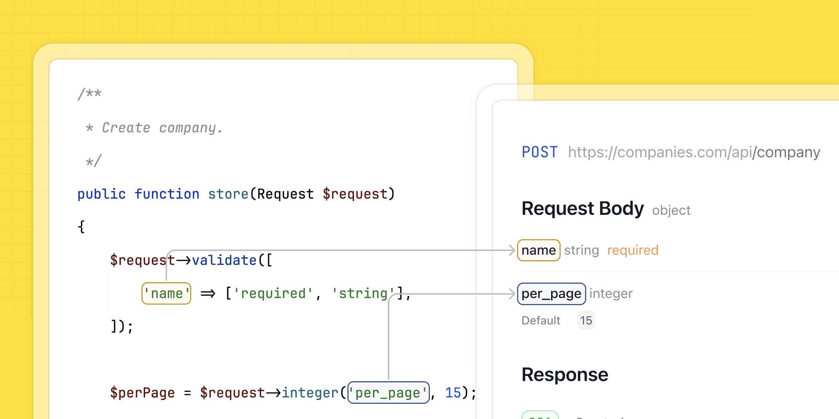
Task: Click the 'Create company.' comment
Action: click(162, 128)
